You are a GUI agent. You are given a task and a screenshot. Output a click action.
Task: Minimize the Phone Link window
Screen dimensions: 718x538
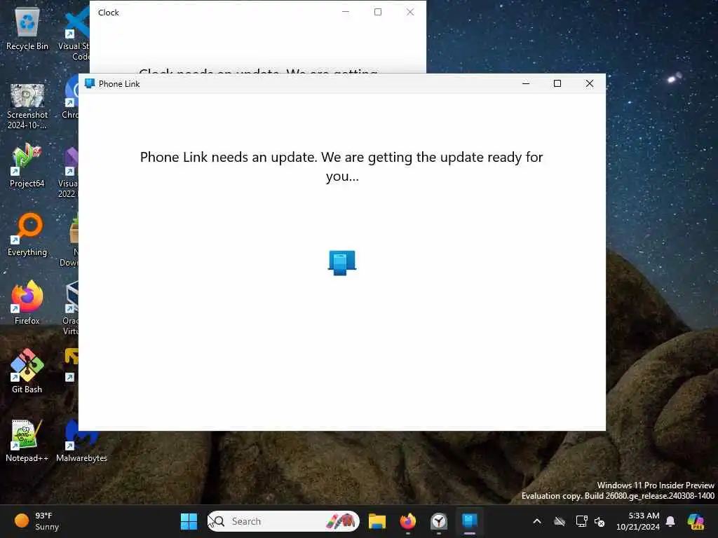pyautogui.click(x=526, y=84)
